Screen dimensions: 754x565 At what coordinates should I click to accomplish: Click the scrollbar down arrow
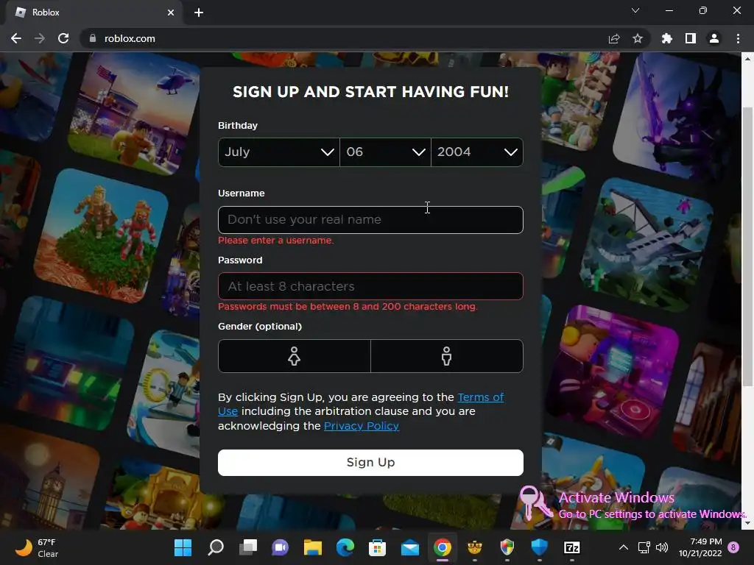tap(747, 523)
